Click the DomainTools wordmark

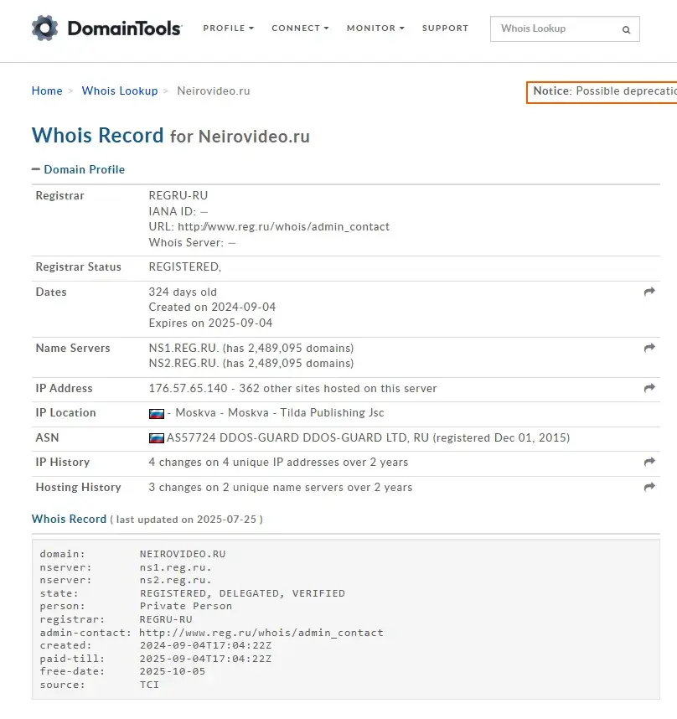point(125,28)
